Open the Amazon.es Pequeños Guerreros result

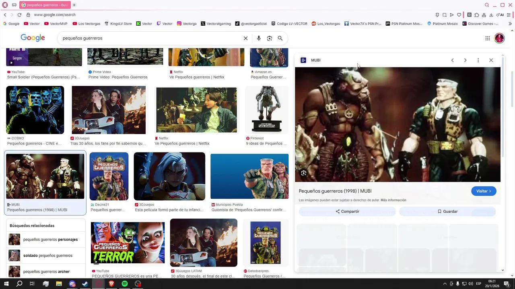click(268, 77)
